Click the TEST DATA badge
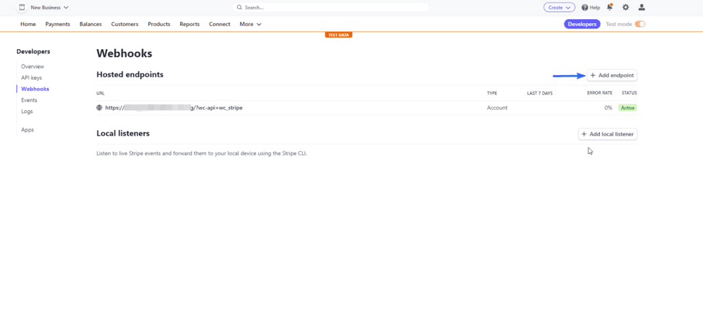 pyautogui.click(x=339, y=35)
